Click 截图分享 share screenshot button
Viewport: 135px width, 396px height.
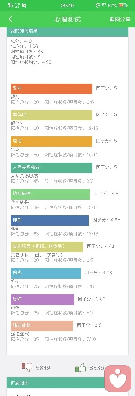coord(120,19)
